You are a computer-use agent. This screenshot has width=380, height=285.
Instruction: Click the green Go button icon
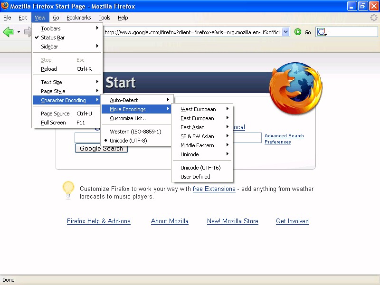(298, 32)
